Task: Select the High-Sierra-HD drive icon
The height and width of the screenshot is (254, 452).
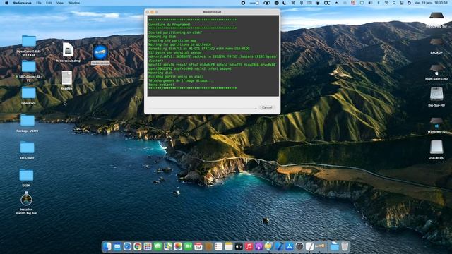Action: pyautogui.click(x=436, y=69)
